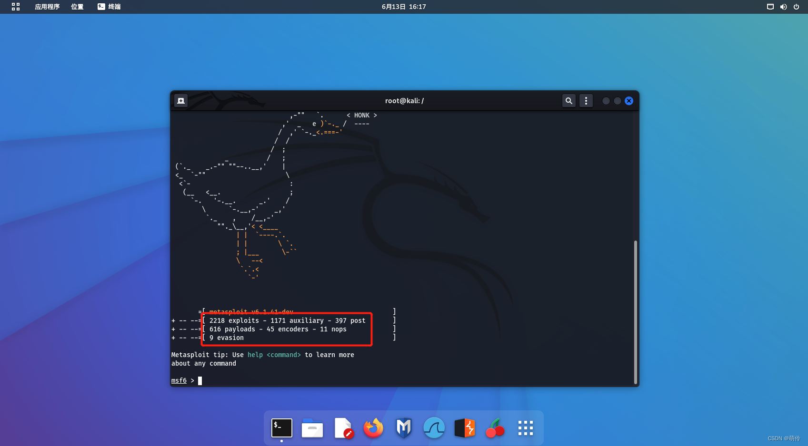Open the terminal three-dot menu
The height and width of the screenshot is (446, 808).
586,101
